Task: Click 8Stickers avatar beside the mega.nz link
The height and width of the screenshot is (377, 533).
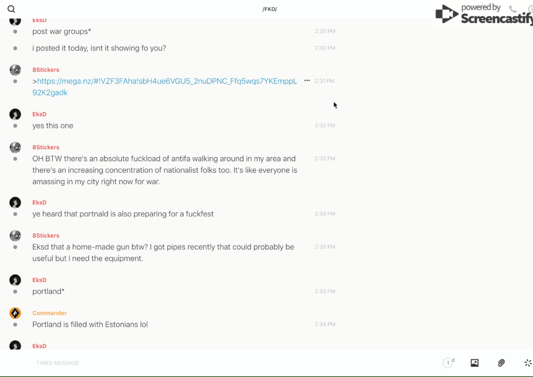Action: 15,70
